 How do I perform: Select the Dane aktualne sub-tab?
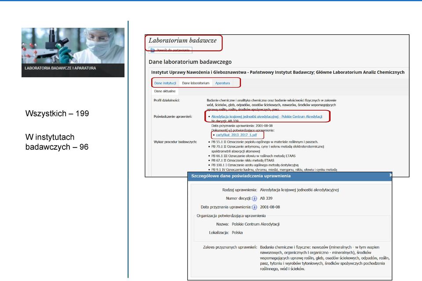(165, 91)
